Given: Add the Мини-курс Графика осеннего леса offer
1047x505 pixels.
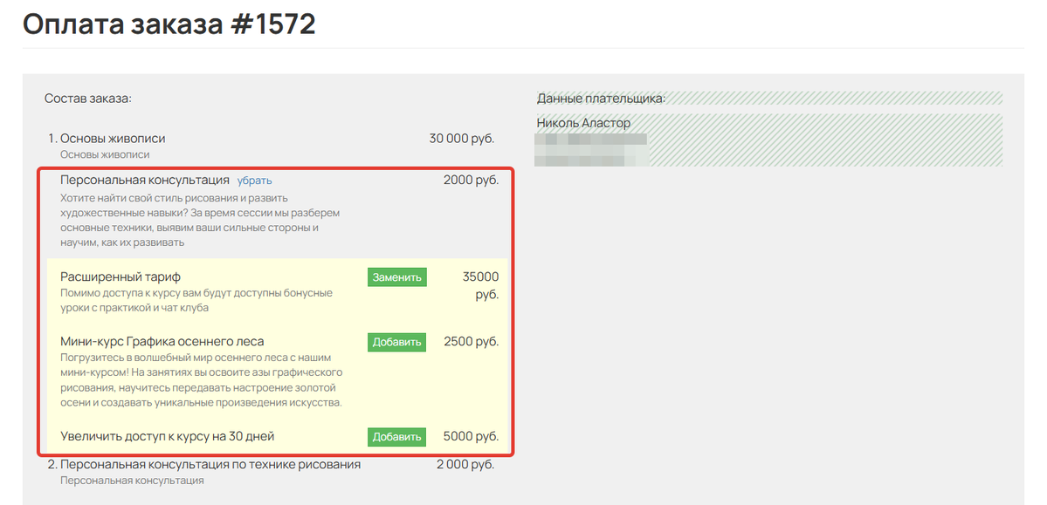Looking at the screenshot, I should coord(396,342).
